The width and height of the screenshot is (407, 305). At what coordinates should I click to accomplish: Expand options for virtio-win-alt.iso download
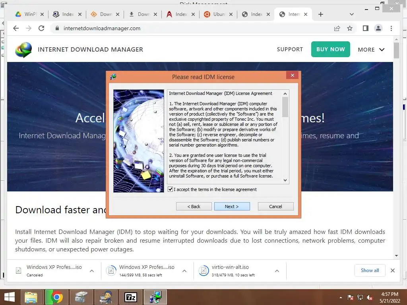pos(277,271)
